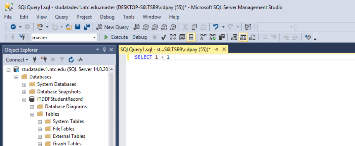Open a new XMLA query
Viewport: 355px width, 146px height.
(x=164, y=27)
